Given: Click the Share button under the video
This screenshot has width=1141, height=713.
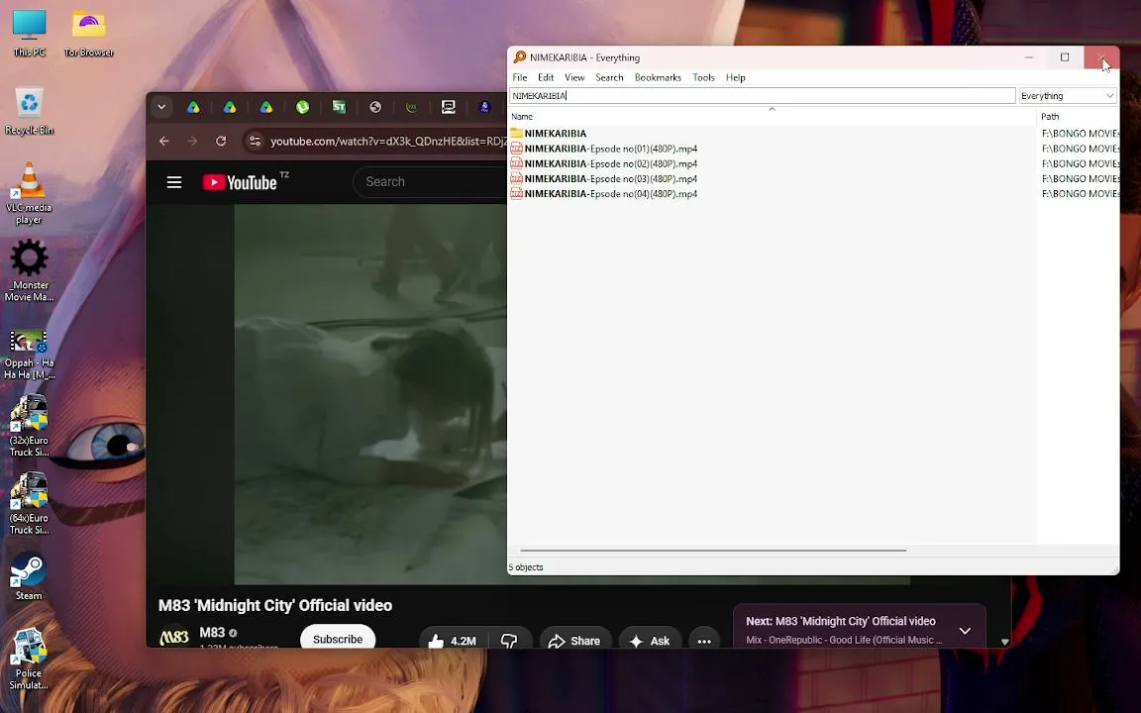Looking at the screenshot, I should click(x=574, y=641).
